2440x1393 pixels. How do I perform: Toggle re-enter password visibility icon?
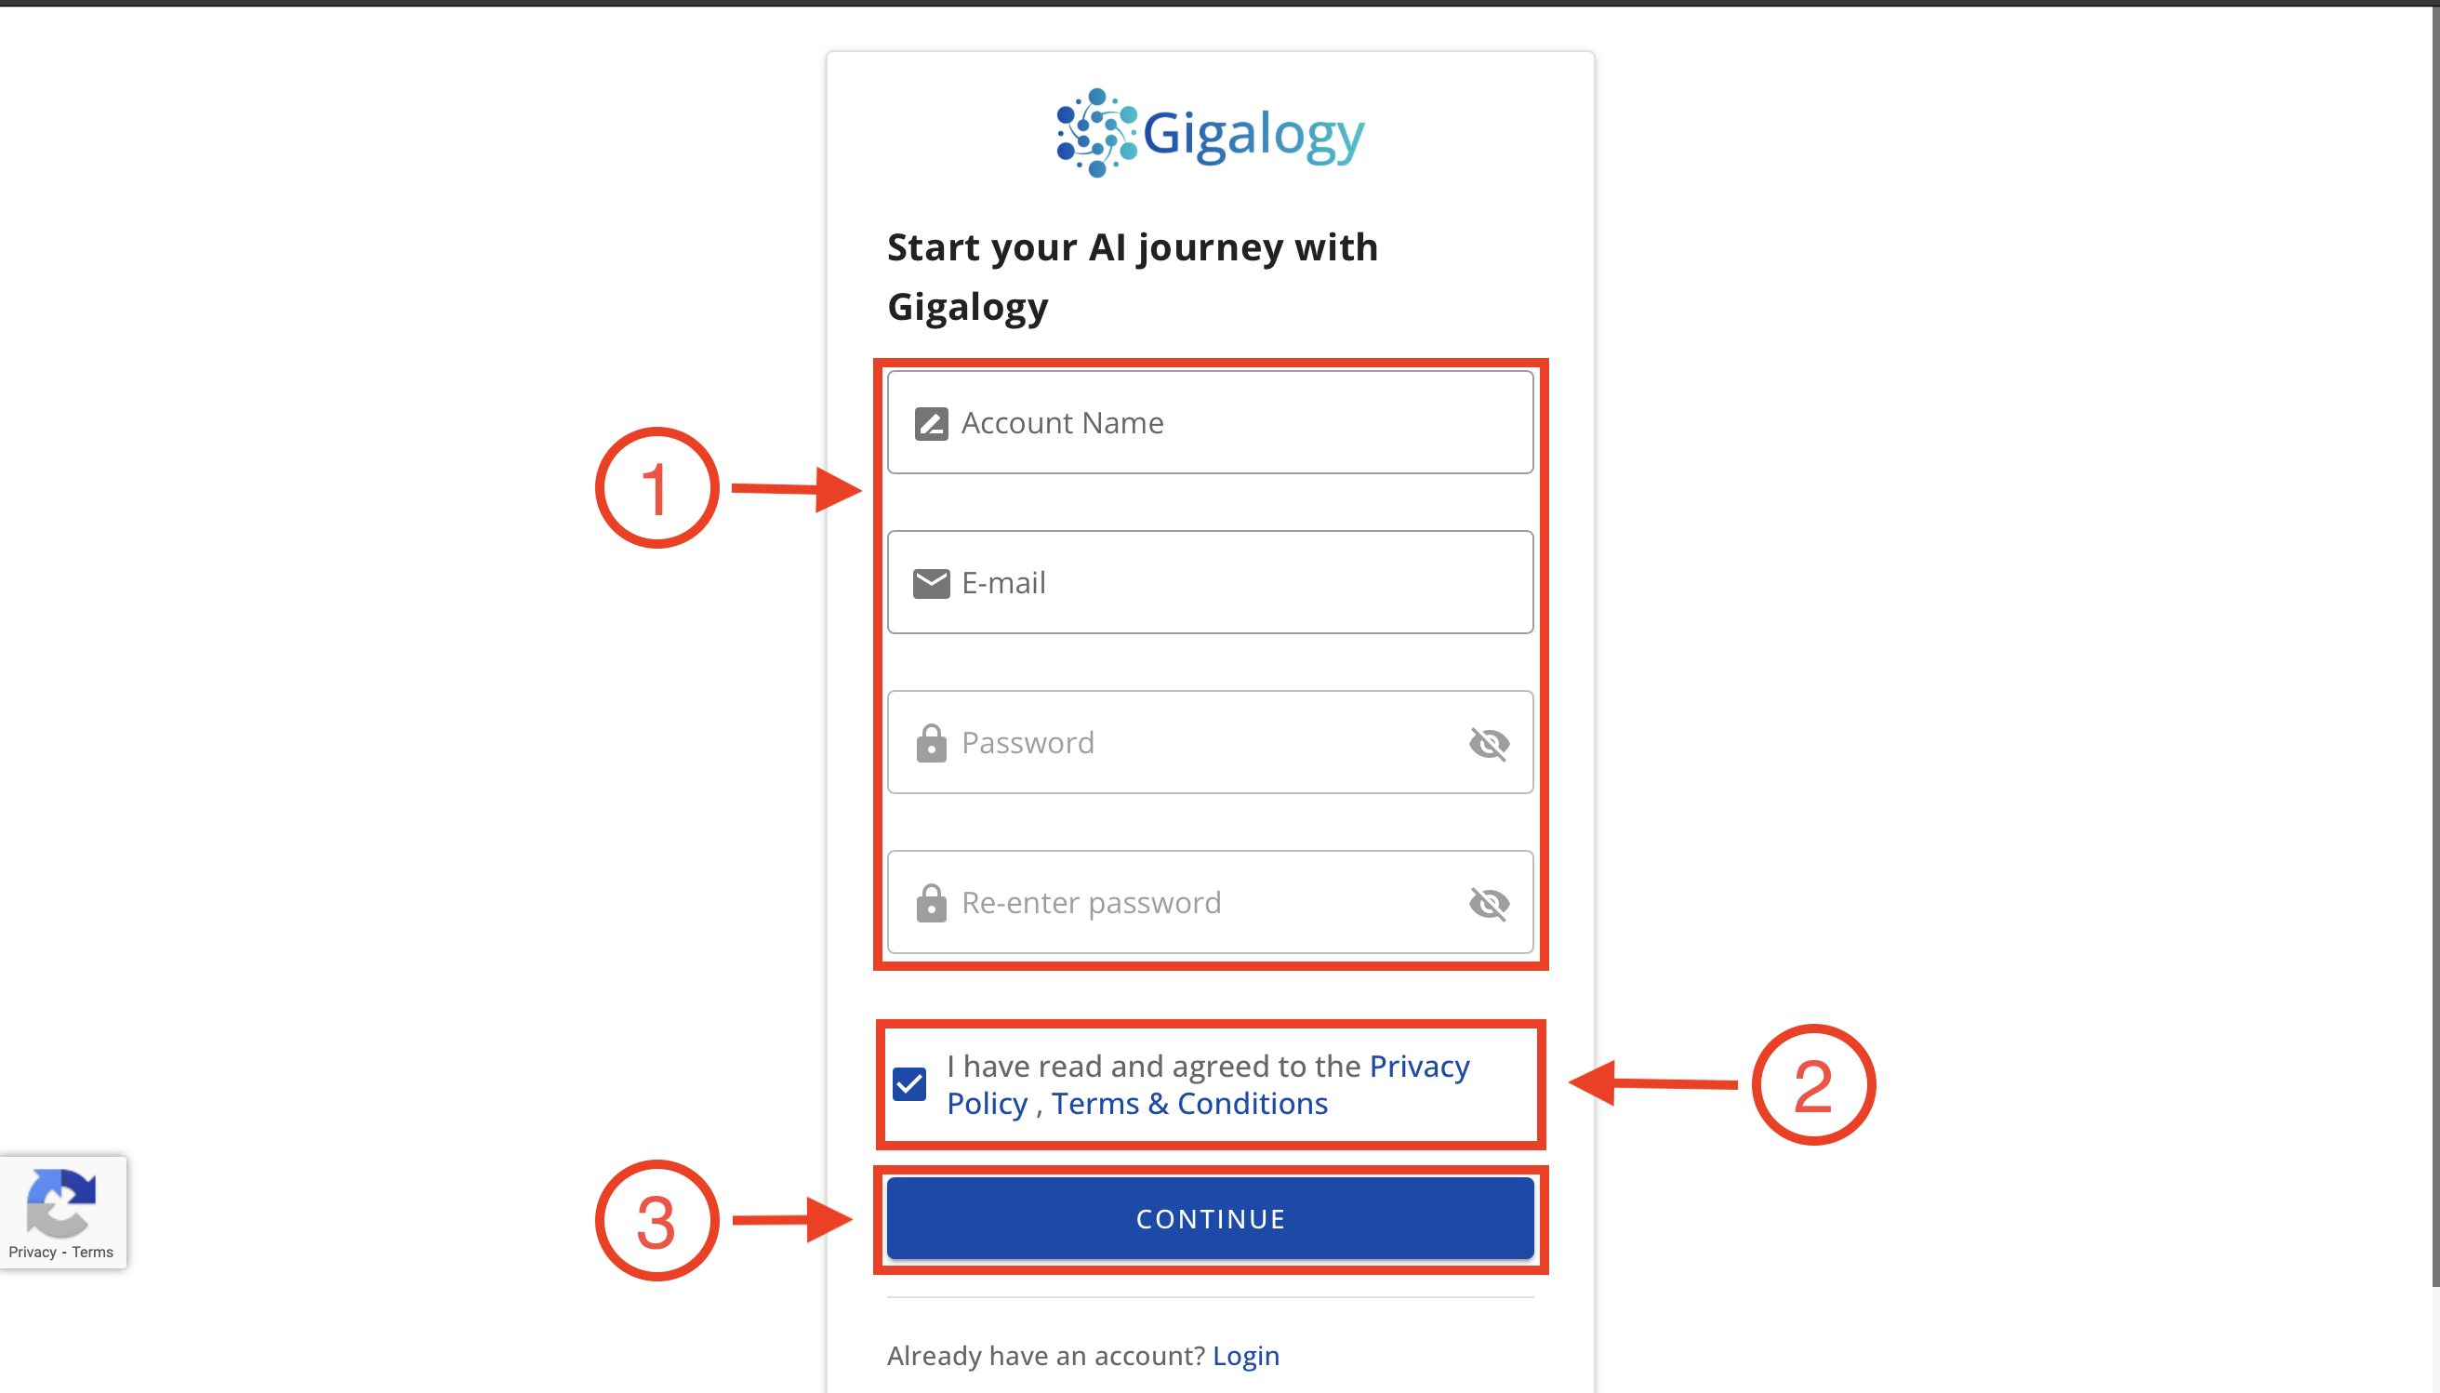[1487, 904]
